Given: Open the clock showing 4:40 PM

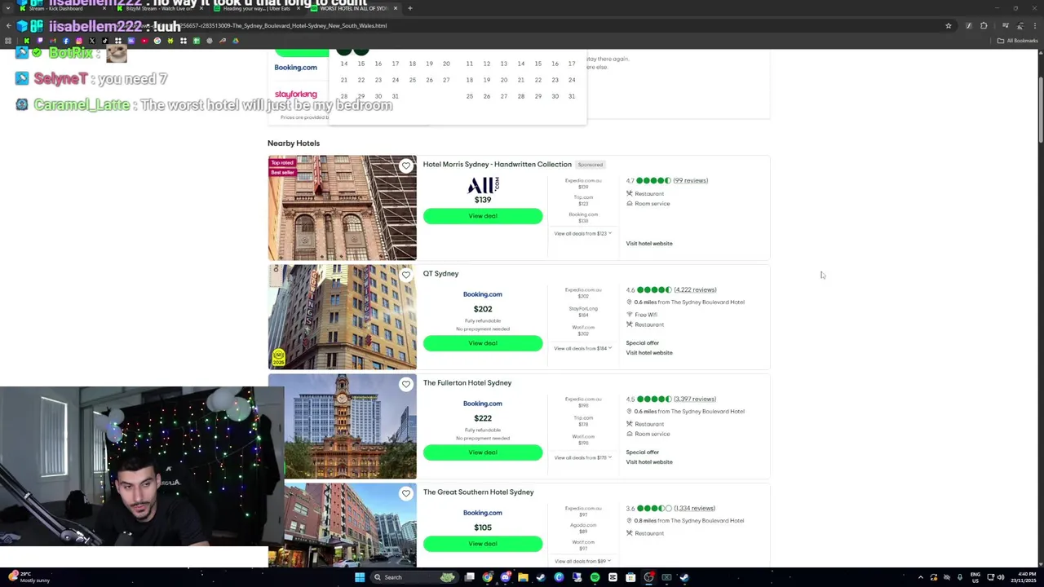Looking at the screenshot, I should click(x=1024, y=577).
